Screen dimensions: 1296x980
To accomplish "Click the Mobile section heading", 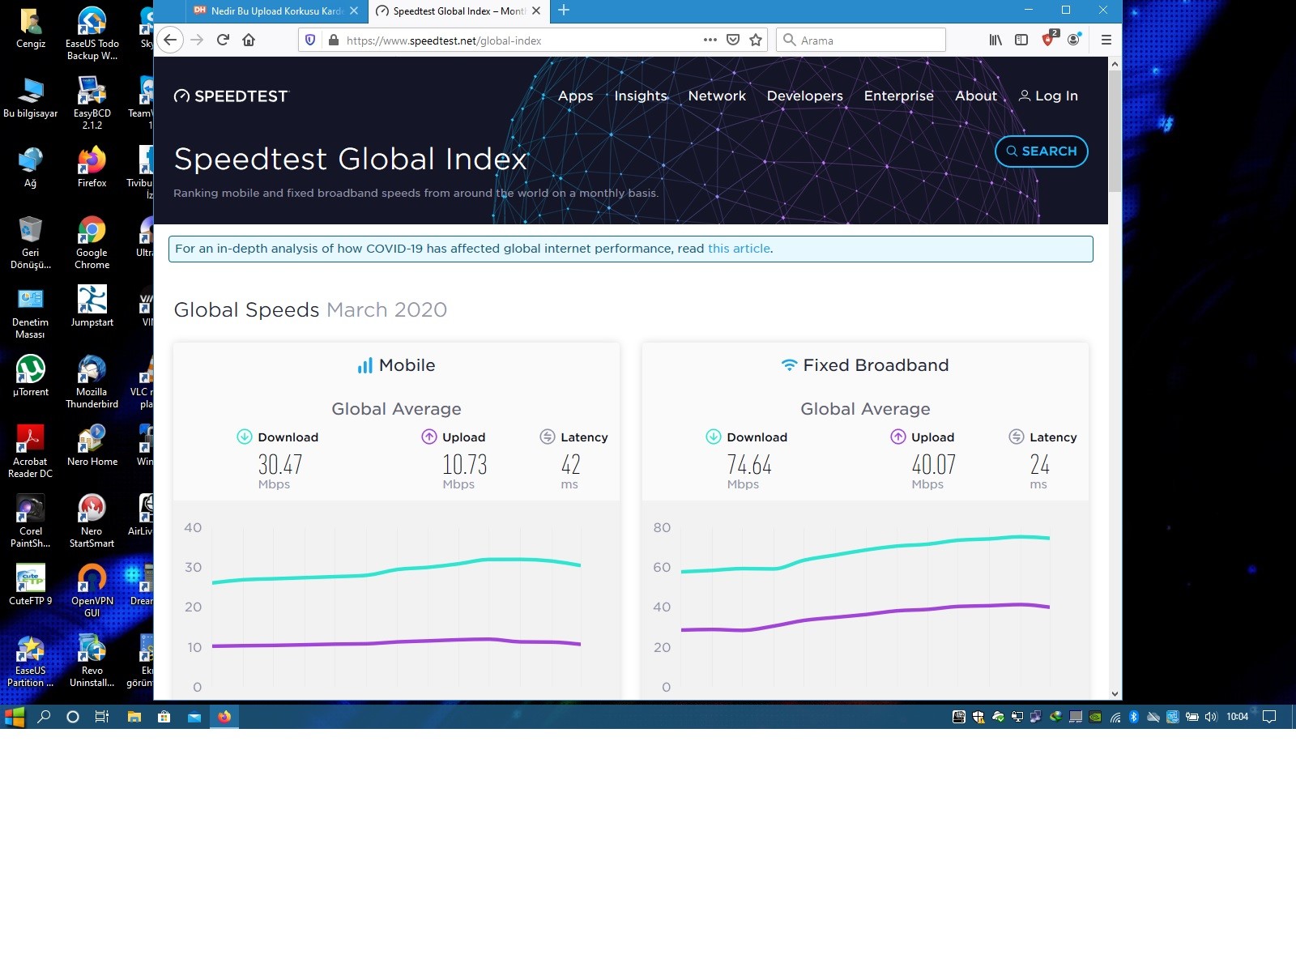I will tap(396, 365).
